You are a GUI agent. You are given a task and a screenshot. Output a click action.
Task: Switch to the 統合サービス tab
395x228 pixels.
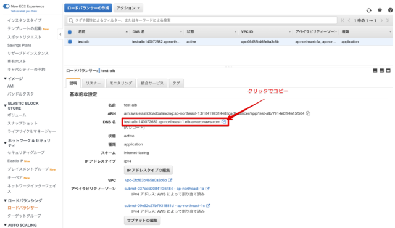[x=152, y=83]
